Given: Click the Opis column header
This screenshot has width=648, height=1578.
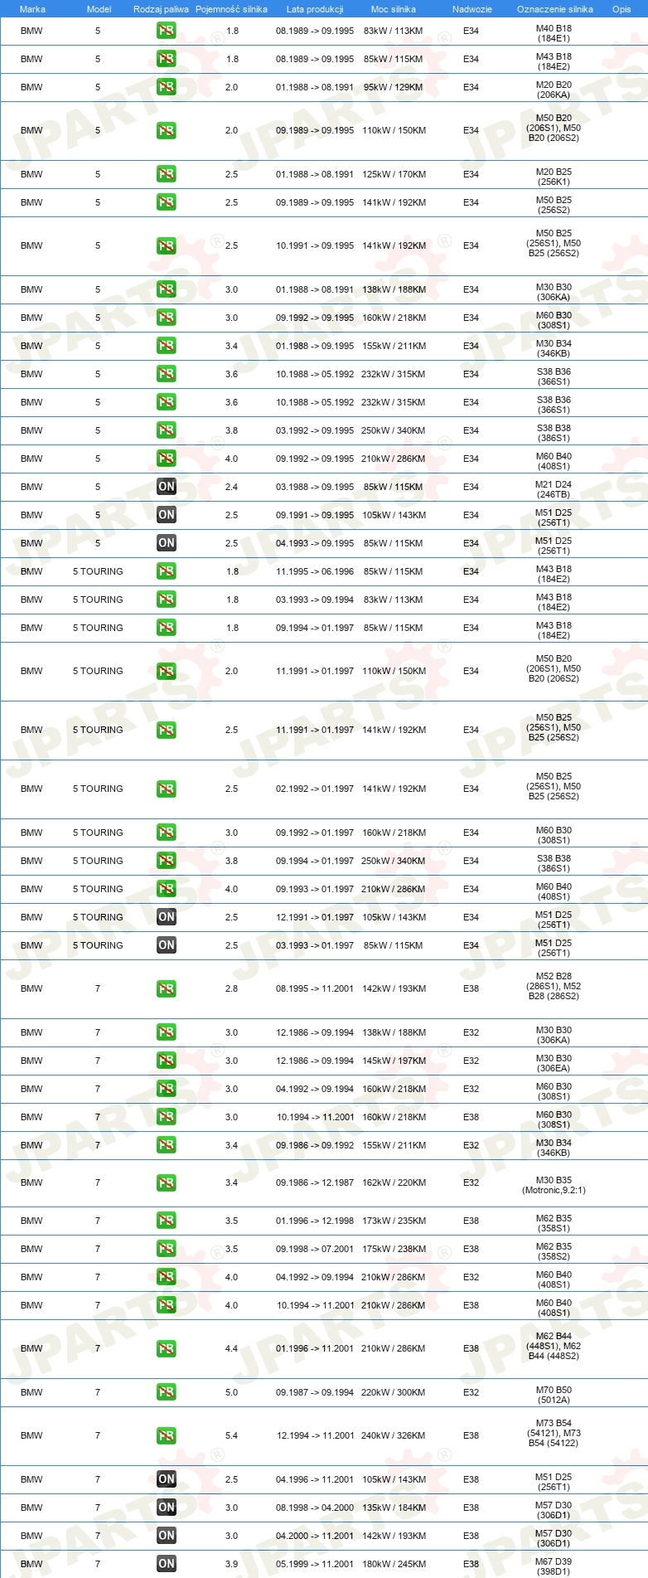Looking at the screenshot, I should coord(621,9).
